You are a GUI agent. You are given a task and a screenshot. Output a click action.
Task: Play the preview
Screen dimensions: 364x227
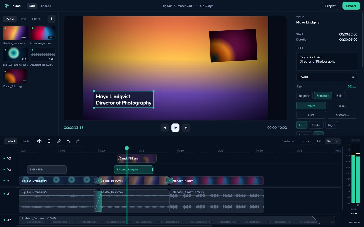point(175,128)
